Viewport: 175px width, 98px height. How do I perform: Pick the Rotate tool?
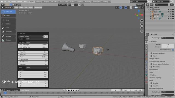click(x=8, y=24)
